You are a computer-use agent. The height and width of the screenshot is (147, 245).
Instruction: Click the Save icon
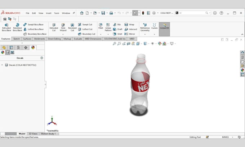click(x=103, y=13)
